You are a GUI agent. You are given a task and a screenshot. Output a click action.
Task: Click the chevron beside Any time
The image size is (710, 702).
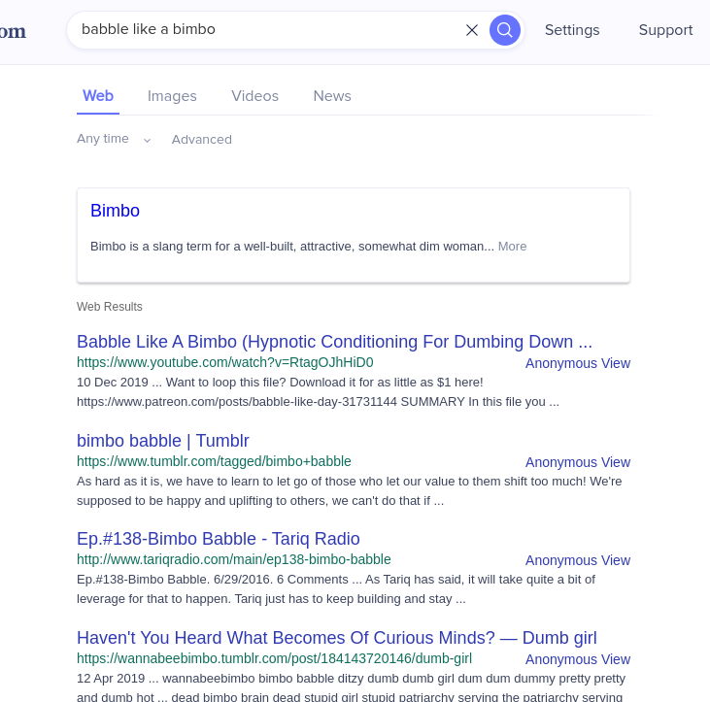point(147,141)
